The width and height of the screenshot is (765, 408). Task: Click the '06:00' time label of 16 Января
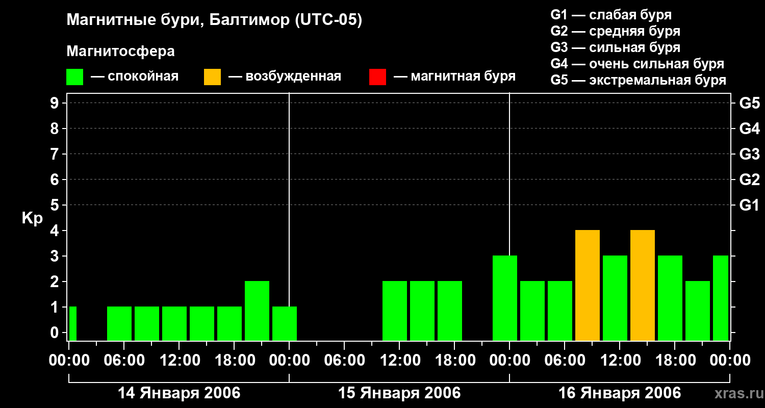(x=565, y=360)
